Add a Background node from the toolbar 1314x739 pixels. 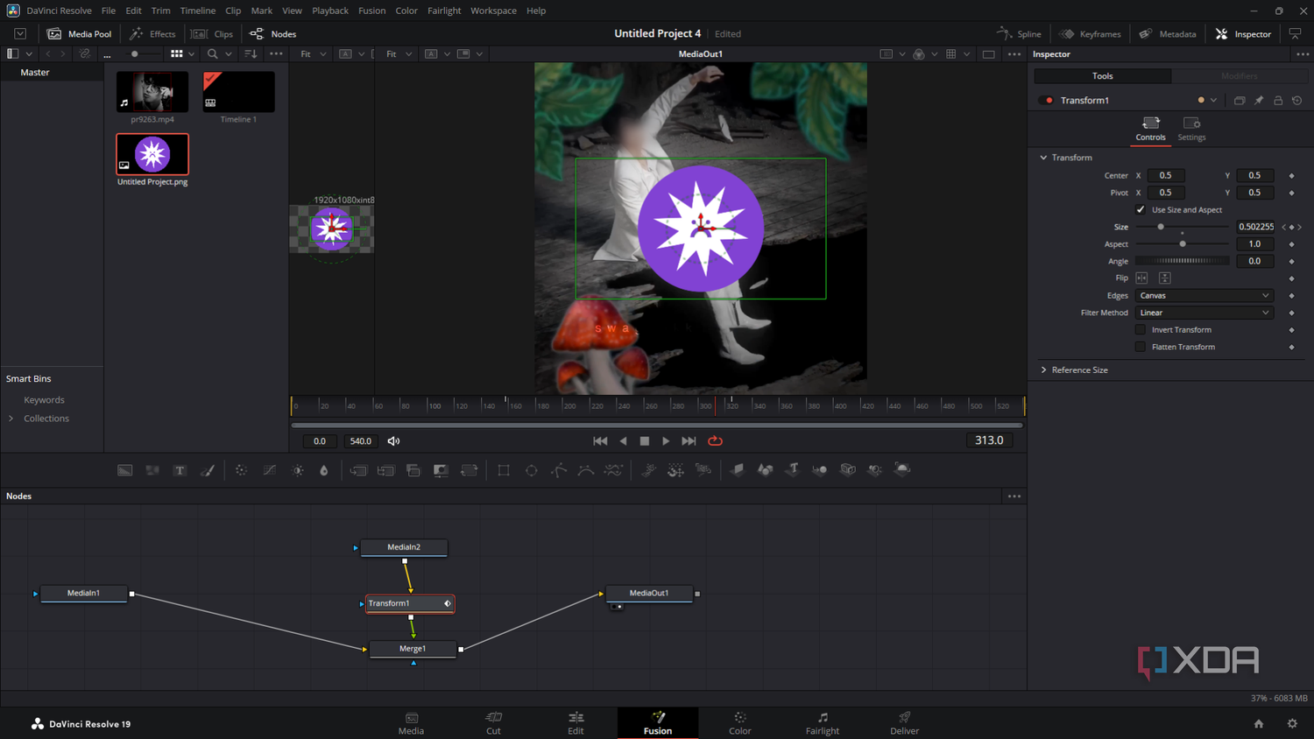tap(125, 470)
